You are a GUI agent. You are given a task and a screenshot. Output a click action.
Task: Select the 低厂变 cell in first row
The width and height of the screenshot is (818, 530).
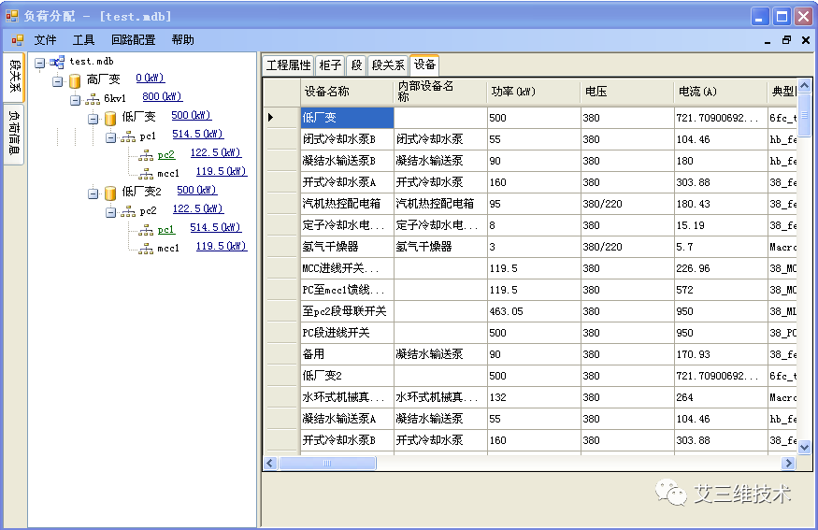(347, 118)
